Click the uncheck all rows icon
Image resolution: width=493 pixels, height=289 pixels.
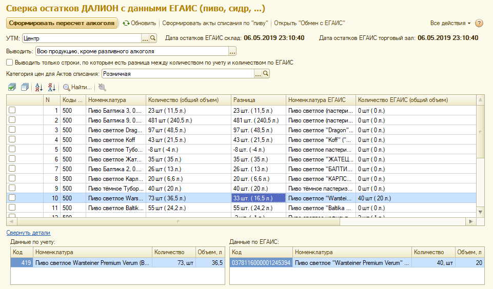pos(24,87)
